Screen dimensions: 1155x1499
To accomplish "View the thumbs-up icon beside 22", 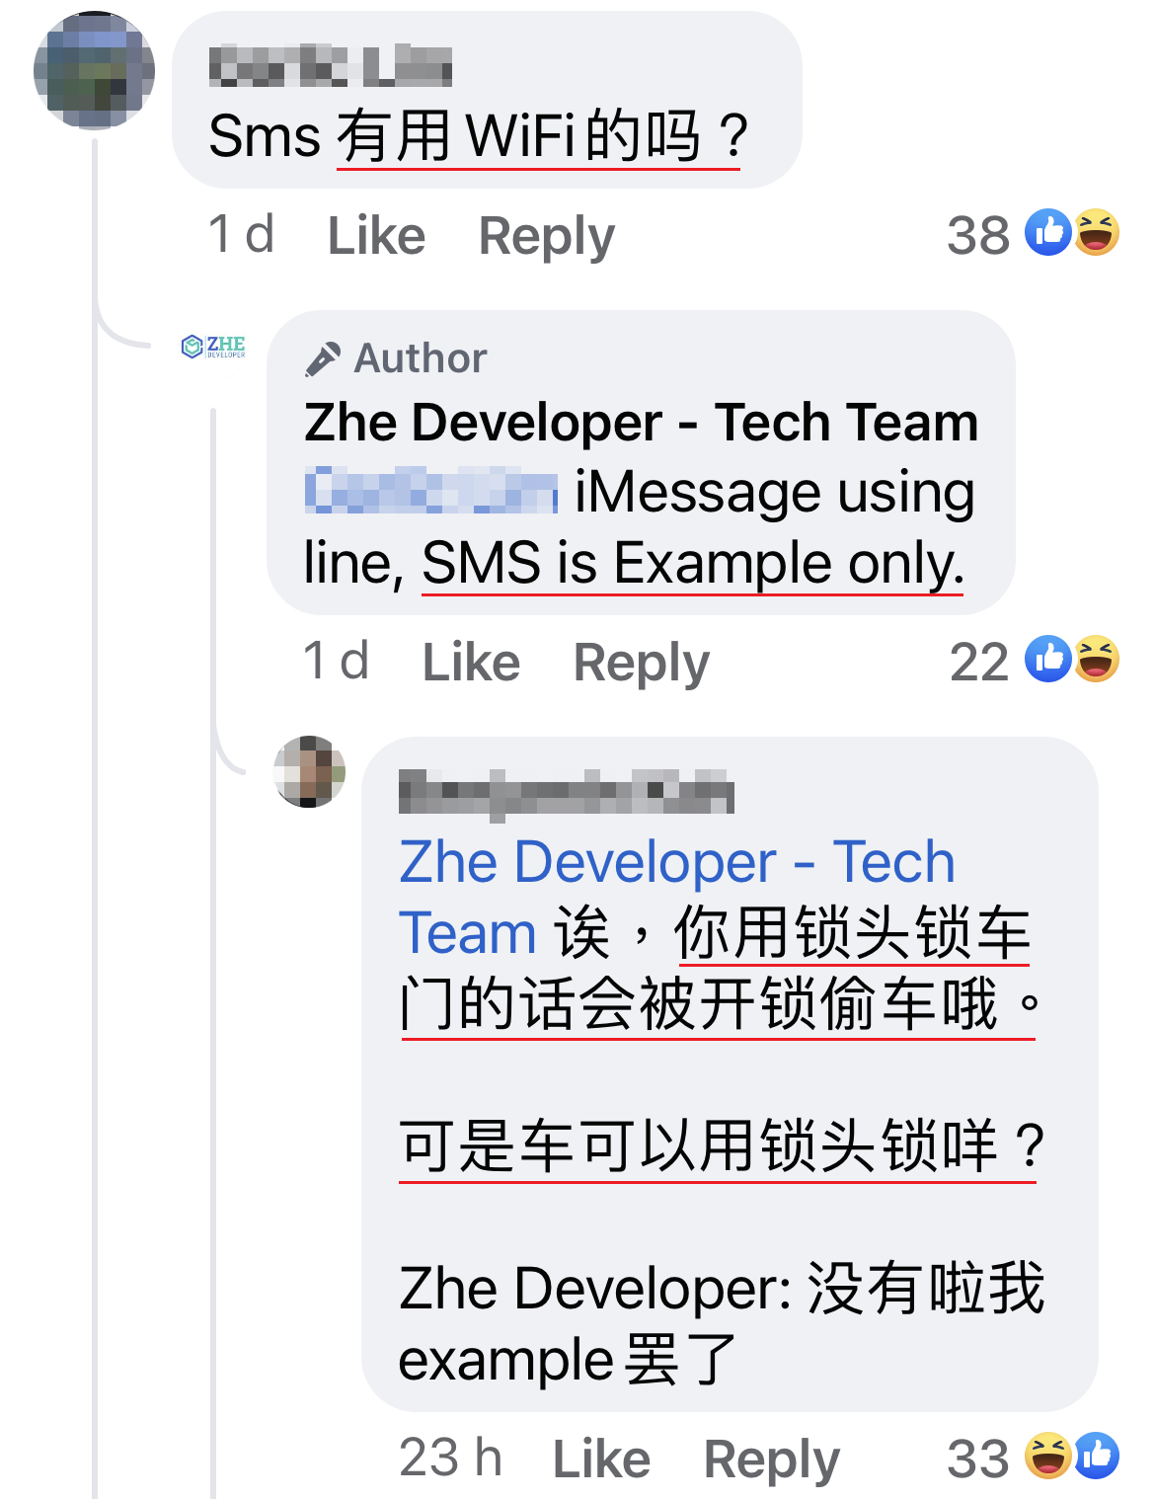I will click(x=1048, y=659).
